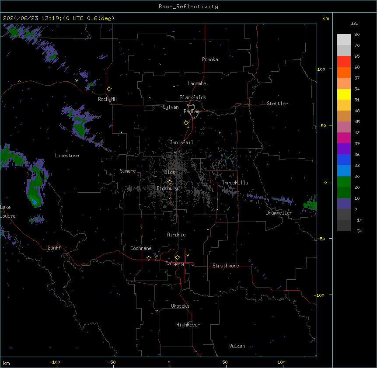Click the timestamp 2024/06/23 13:19:40 UTC

[x=43, y=18]
